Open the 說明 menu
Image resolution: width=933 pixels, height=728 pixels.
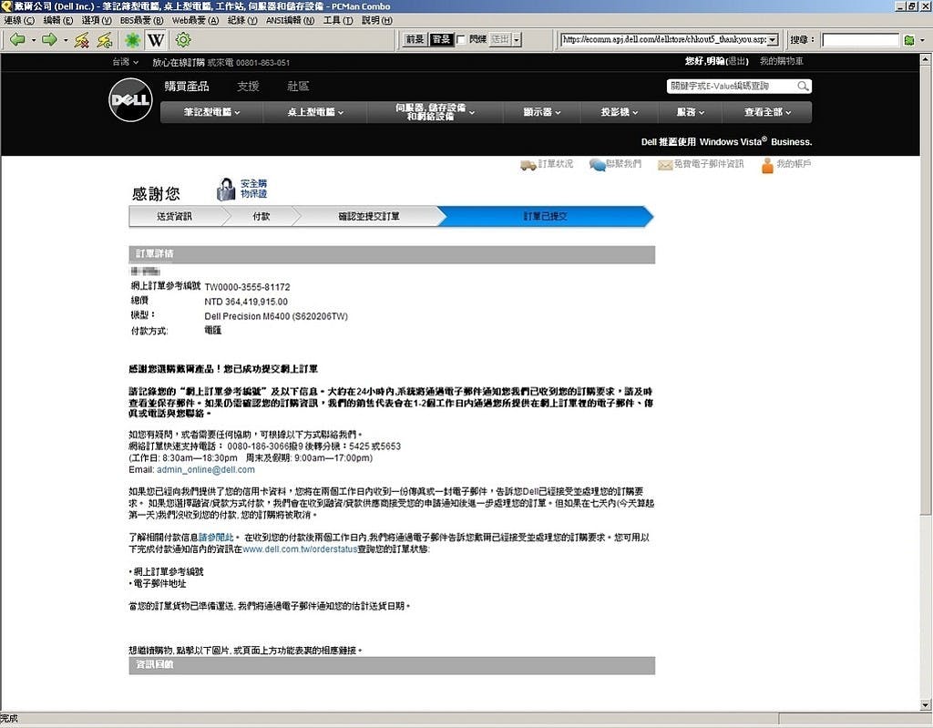coord(377,20)
